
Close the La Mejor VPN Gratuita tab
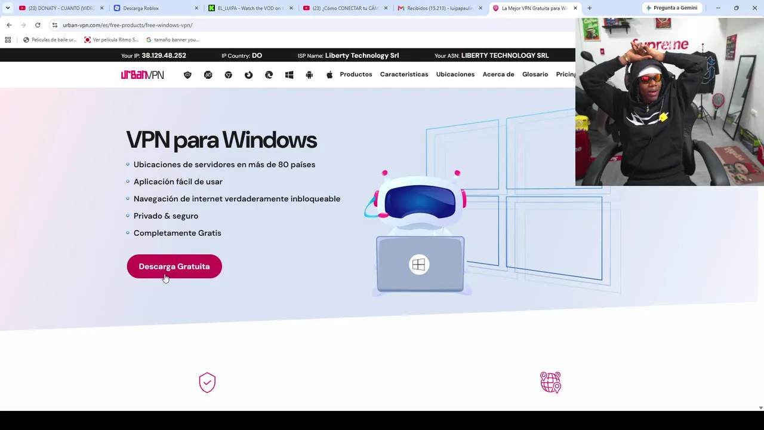pyautogui.click(x=575, y=8)
